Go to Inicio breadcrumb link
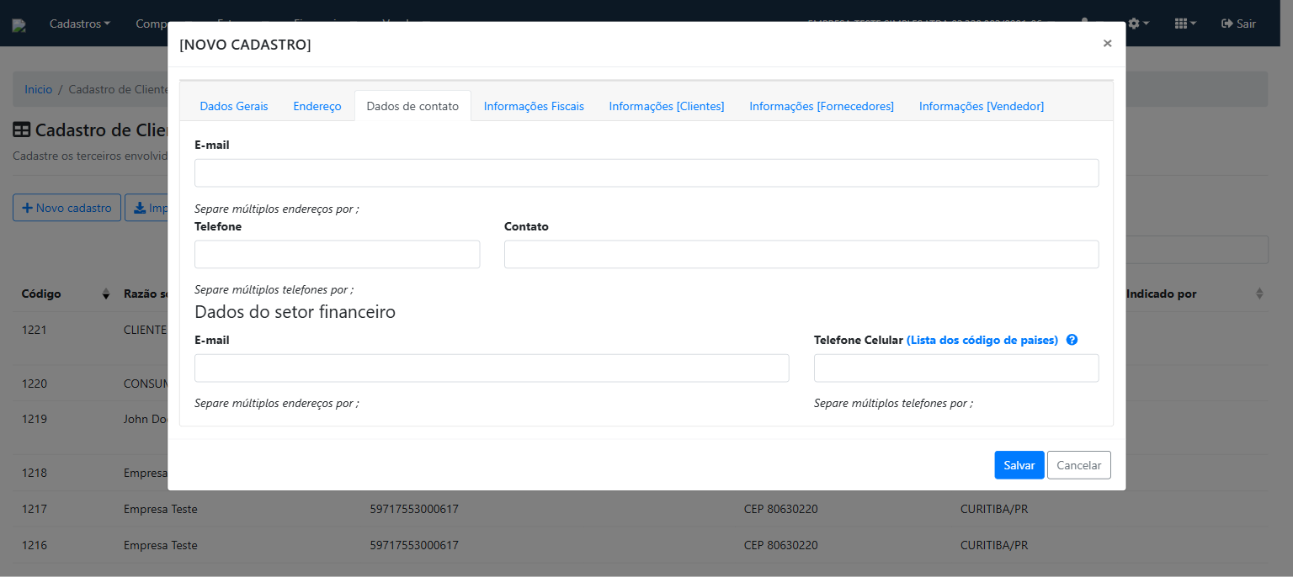The height and width of the screenshot is (577, 1293). click(38, 89)
